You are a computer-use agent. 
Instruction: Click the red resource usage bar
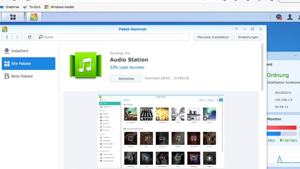(281, 128)
